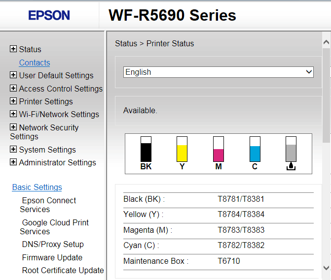The width and height of the screenshot is (331, 280).
Task: Expand Administrator Settings section
Action: pos(13,162)
